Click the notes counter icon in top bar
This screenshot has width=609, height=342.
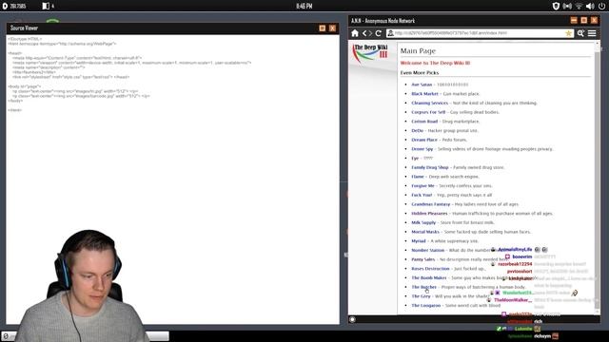pyautogui.click(x=46, y=6)
